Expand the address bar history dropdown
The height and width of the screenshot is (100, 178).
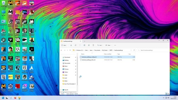click(x=131, y=50)
